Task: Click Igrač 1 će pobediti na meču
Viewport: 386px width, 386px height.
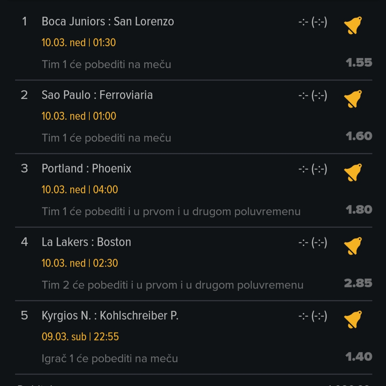Action: [x=110, y=359]
